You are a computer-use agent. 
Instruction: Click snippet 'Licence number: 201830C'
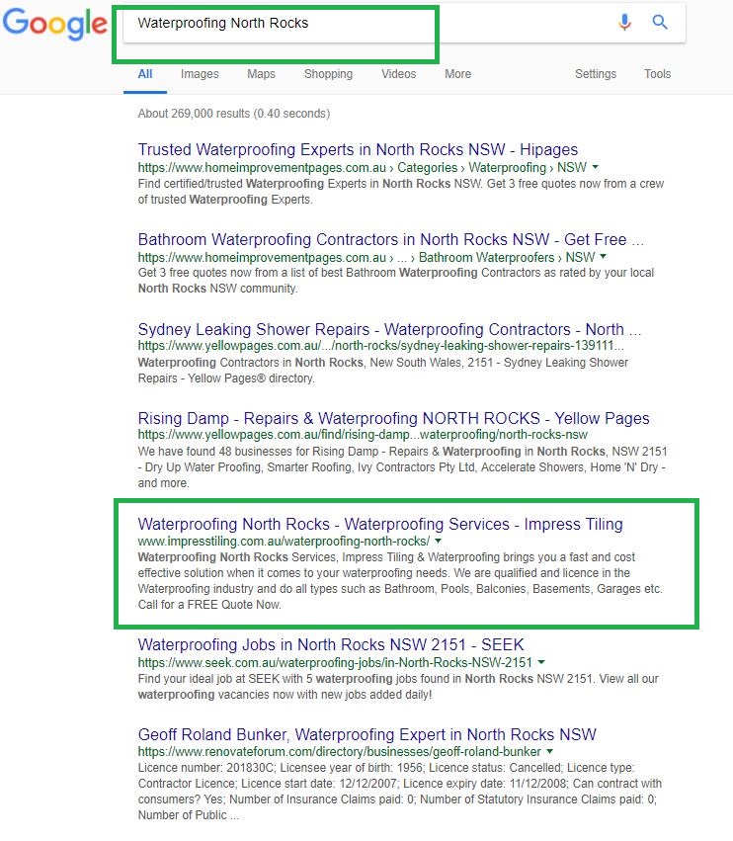pos(399,792)
